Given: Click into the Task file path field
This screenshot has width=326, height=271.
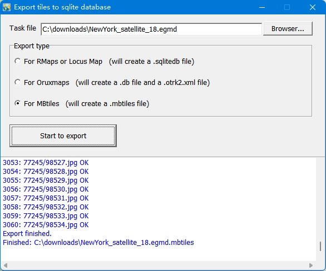Looking at the screenshot, I should click(x=151, y=29).
